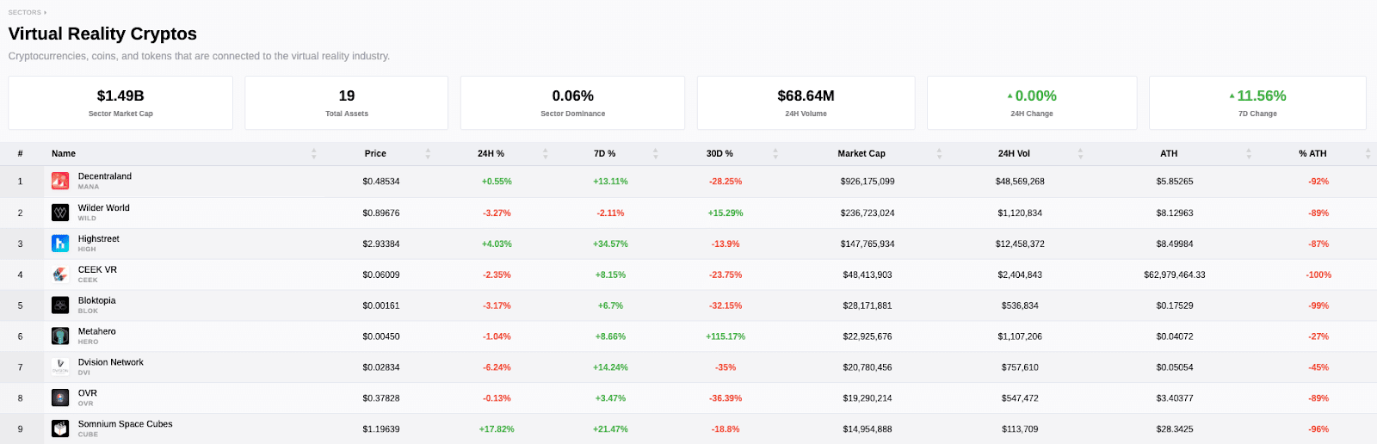Click the Wilder World logo icon

tap(60, 213)
